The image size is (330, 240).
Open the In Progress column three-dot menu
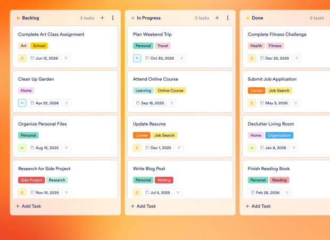coord(228,18)
